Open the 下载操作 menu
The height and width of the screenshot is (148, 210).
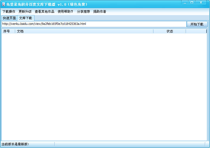pos(9,12)
